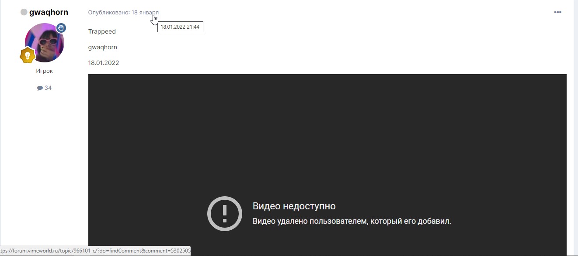The width and height of the screenshot is (578, 256).
Task: Click the gold lightbulb award badge
Action: (28, 55)
